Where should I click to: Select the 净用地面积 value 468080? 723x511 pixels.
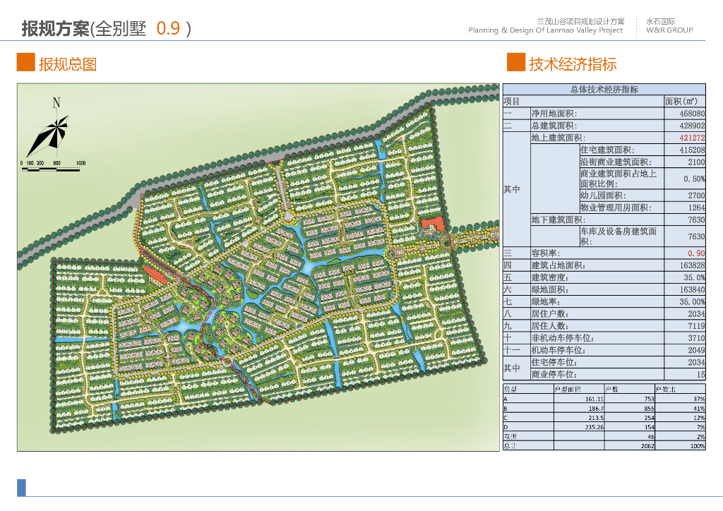click(x=692, y=114)
